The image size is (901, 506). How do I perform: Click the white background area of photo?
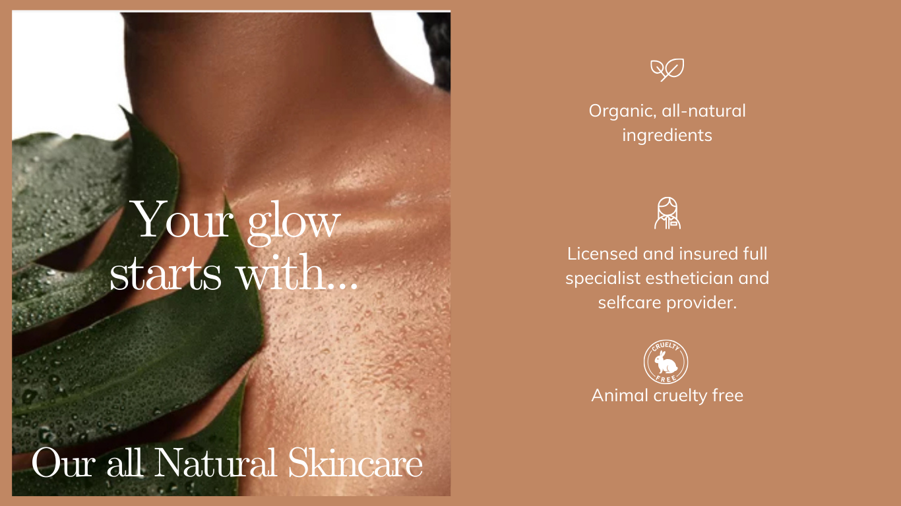pyautogui.click(x=59, y=66)
